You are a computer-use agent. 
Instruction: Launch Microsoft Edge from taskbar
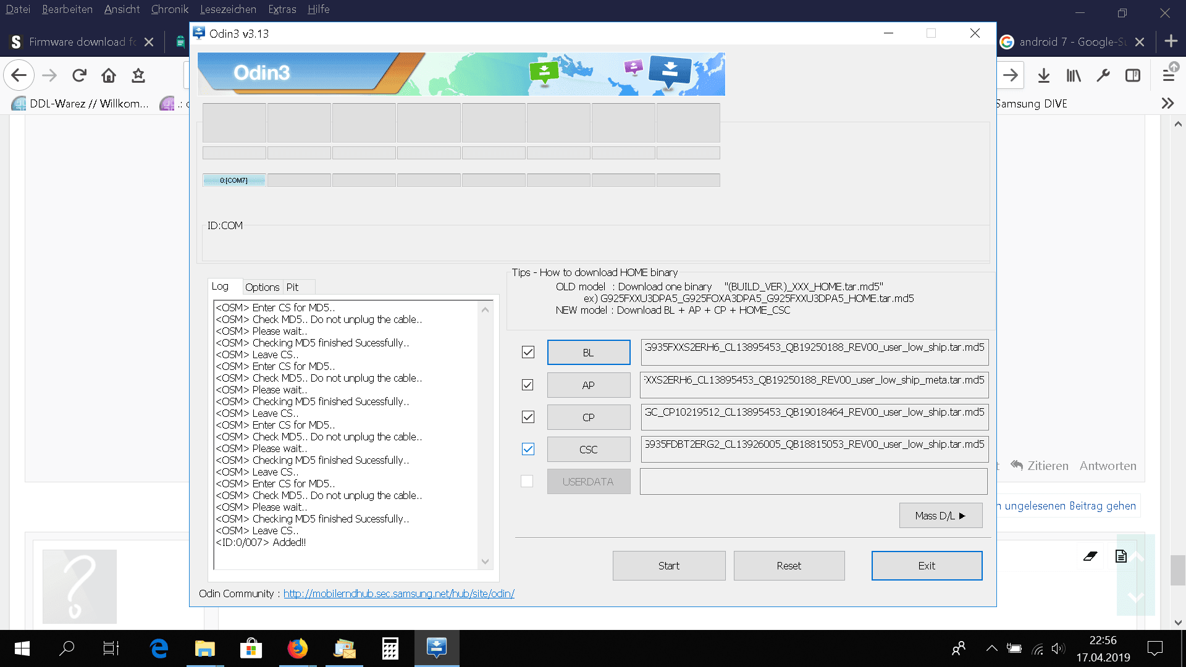tap(159, 648)
